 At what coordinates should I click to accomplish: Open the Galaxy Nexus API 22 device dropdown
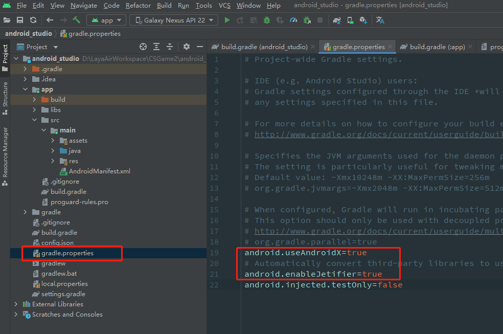174,20
